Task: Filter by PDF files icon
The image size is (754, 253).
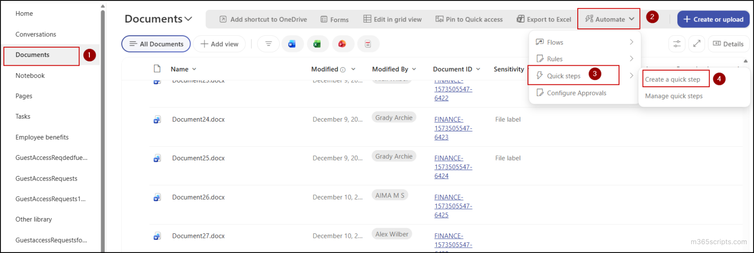Action: pos(368,44)
